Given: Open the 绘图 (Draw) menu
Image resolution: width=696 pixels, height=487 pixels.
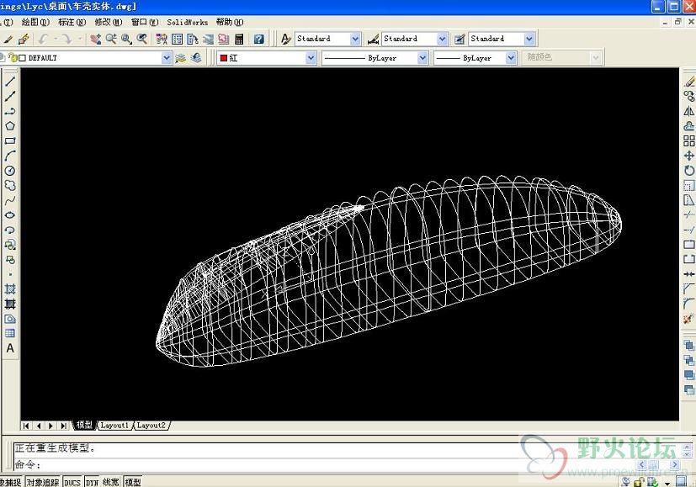Looking at the screenshot, I should click(x=35, y=22).
